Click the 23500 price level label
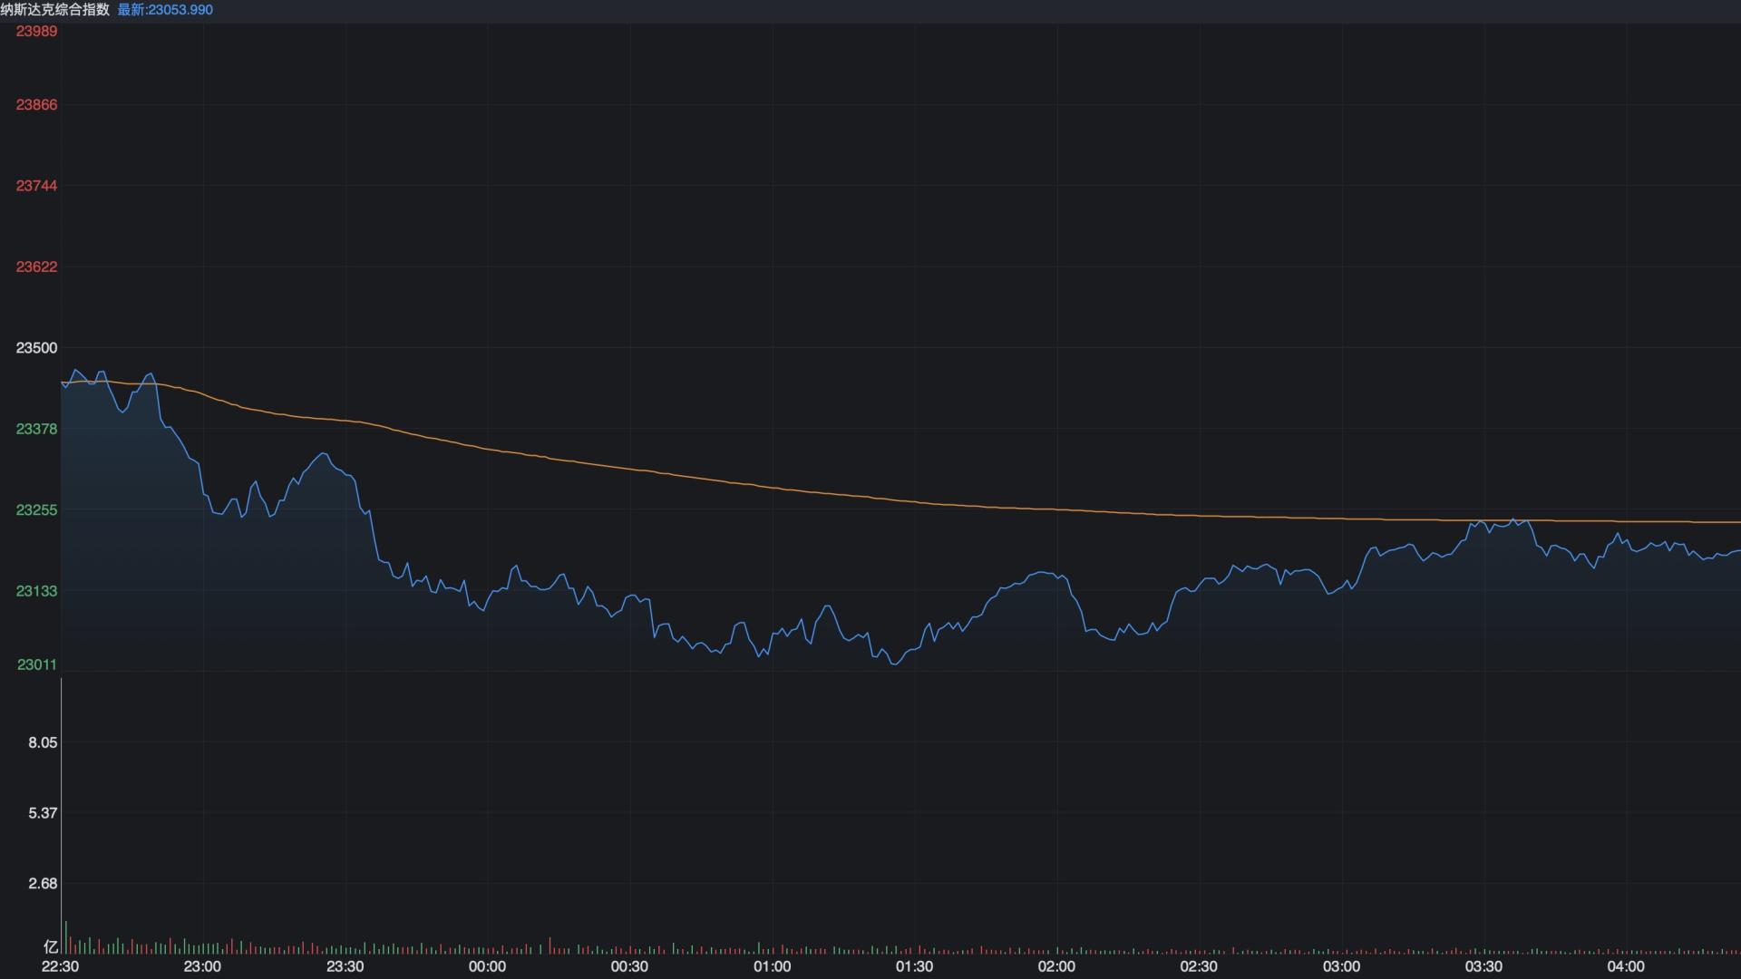1741x979 pixels. click(x=36, y=347)
